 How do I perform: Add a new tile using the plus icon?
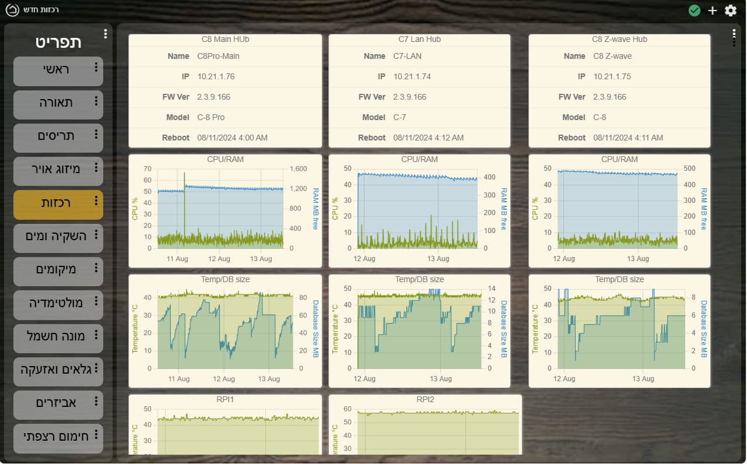point(713,10)
